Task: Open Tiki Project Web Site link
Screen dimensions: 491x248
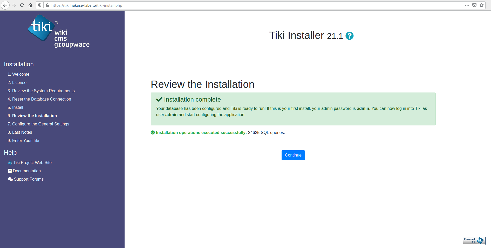Action: pos(32,162)
